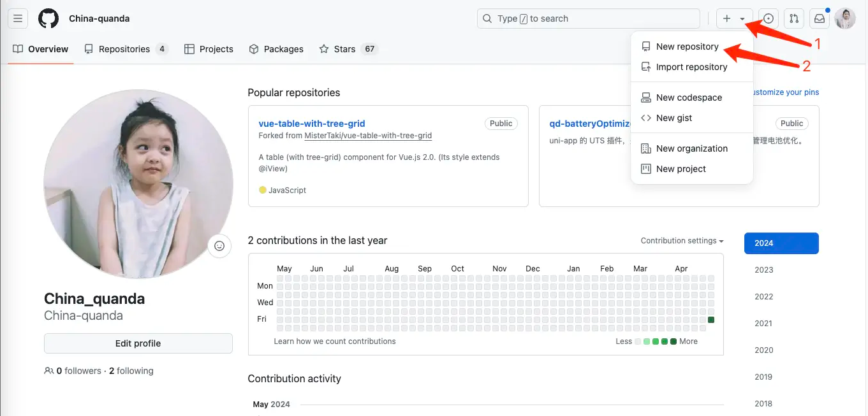Select New repository from the menu
The width and height of the screenshot is (868, 416).
(687, 46)
